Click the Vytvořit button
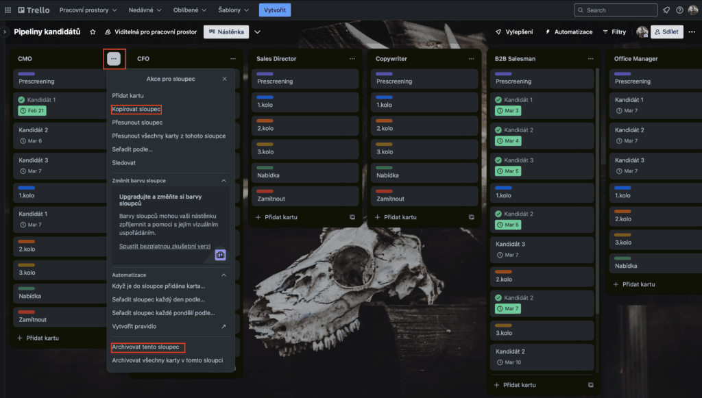 pos(275,10)
